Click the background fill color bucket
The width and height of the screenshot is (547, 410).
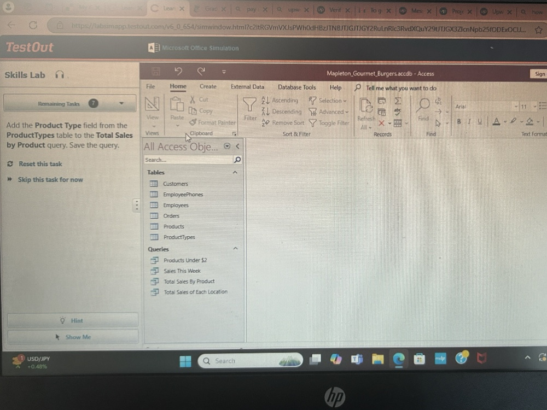[x=529, y=122]
